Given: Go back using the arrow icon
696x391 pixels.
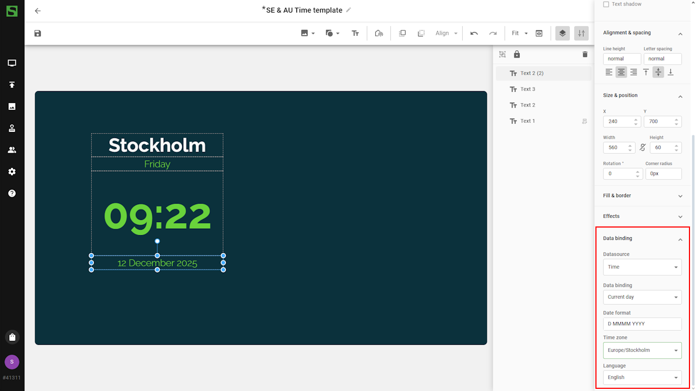Looking at the screenshot, I should [x=38, y=11].
